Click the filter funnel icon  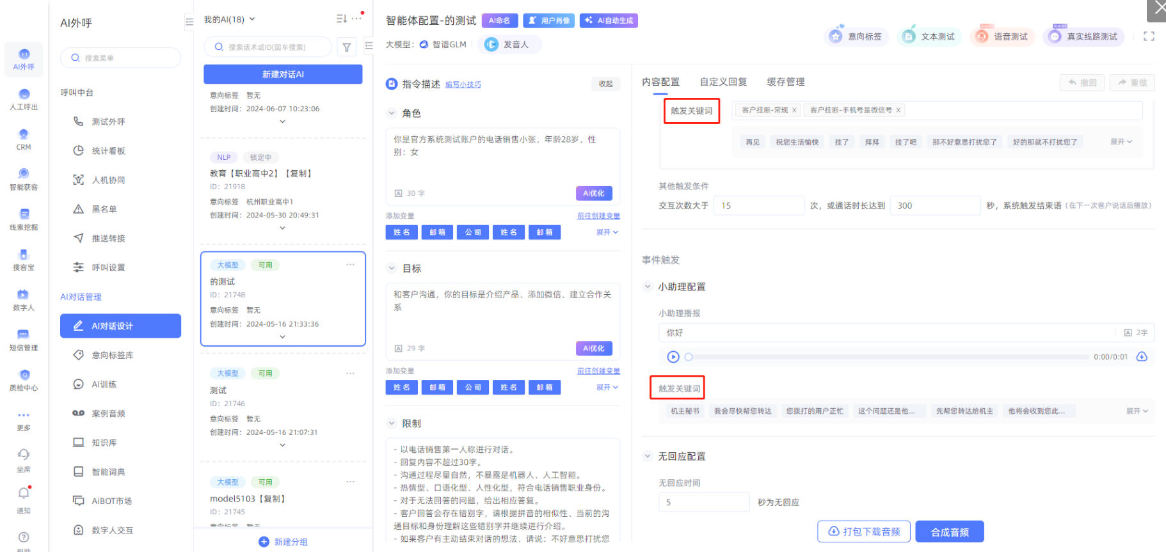click(x=346, y=47)
